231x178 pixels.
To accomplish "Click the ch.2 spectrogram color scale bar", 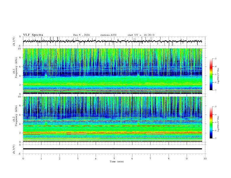I will coord(211,122).
